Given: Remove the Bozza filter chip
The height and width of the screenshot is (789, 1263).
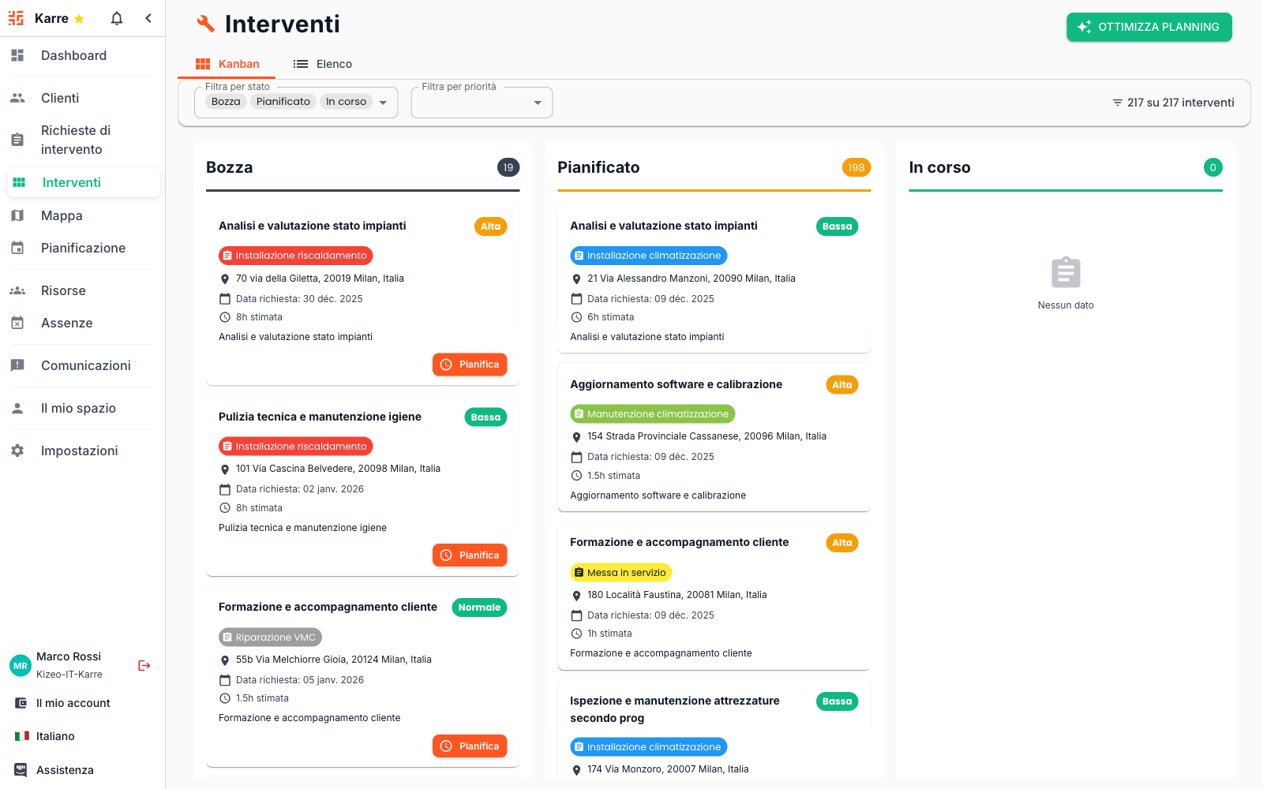Looking at the screenshot, I should 226,101.
